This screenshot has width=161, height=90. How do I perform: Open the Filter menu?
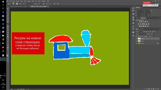coord(33,1)
